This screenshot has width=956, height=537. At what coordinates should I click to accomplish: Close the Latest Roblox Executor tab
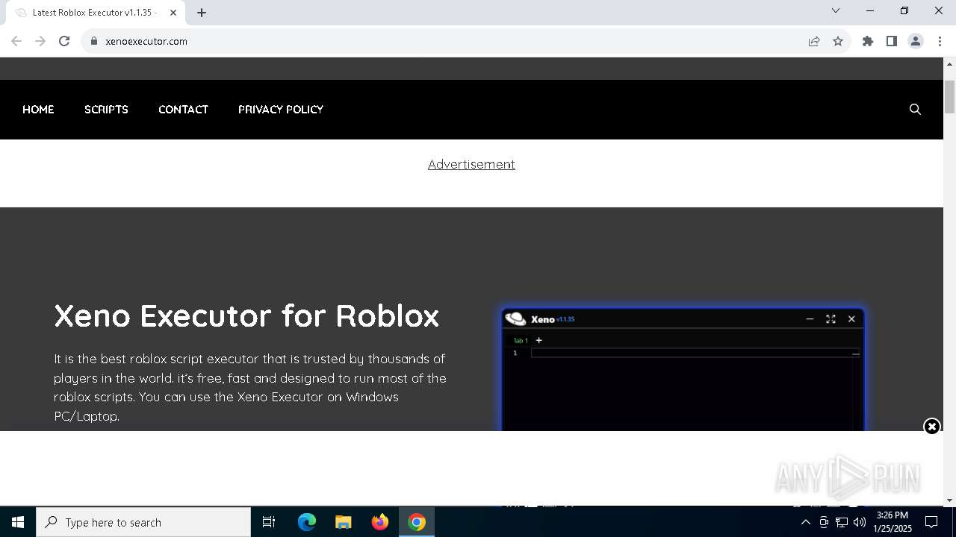point(173,13)
